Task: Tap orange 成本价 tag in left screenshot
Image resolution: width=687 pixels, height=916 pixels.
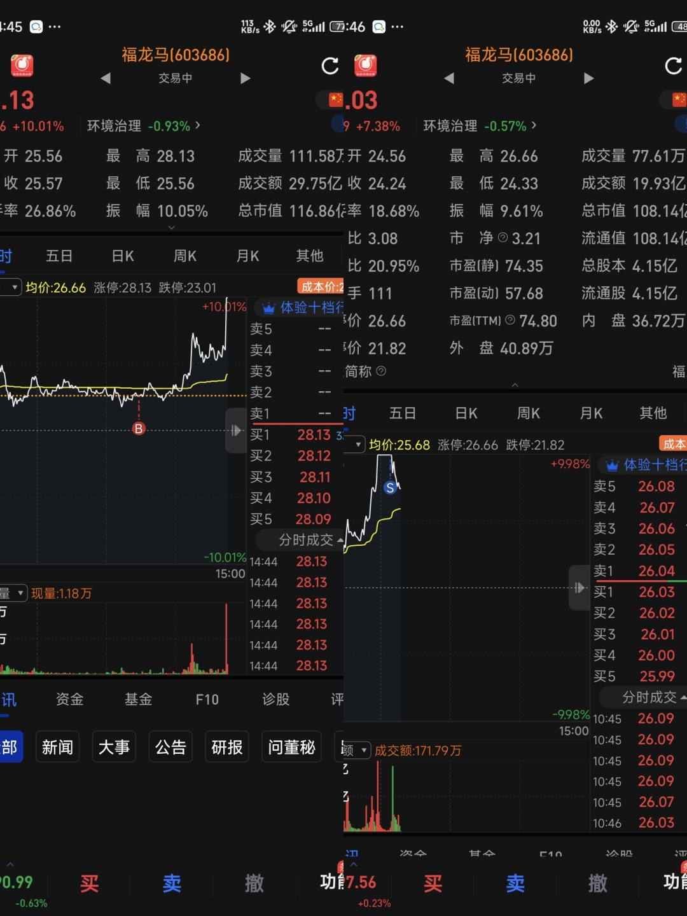Action: [x=321, y=287]
